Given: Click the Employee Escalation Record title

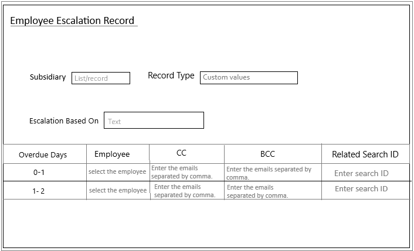Looking at the screenshot, I should 72,21.
